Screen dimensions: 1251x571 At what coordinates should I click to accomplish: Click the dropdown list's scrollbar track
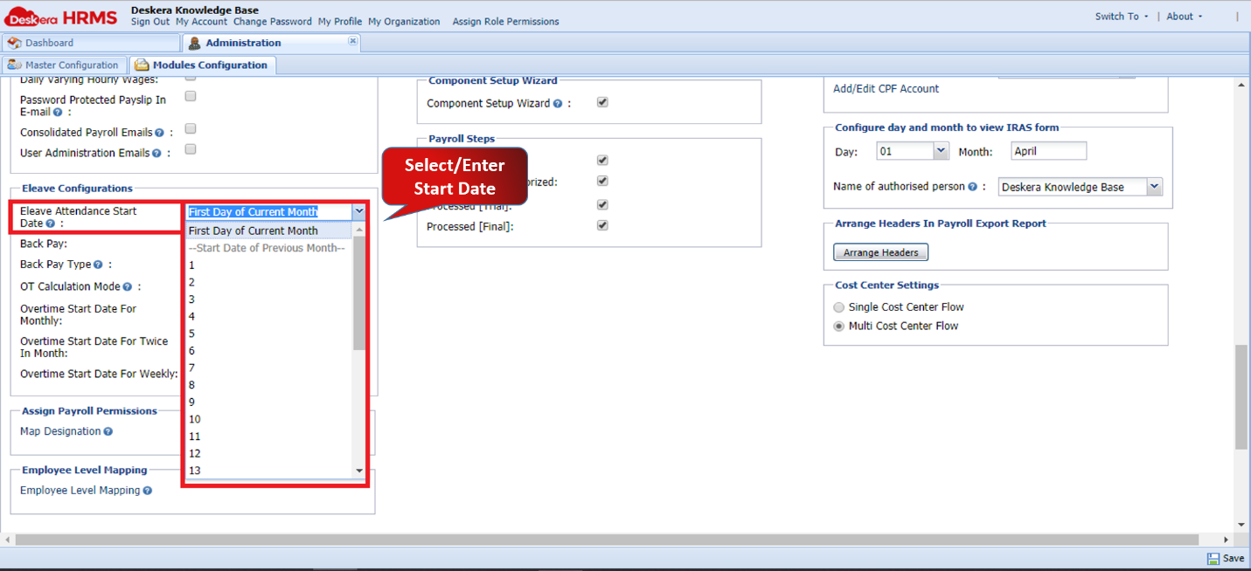click(358, 410)
